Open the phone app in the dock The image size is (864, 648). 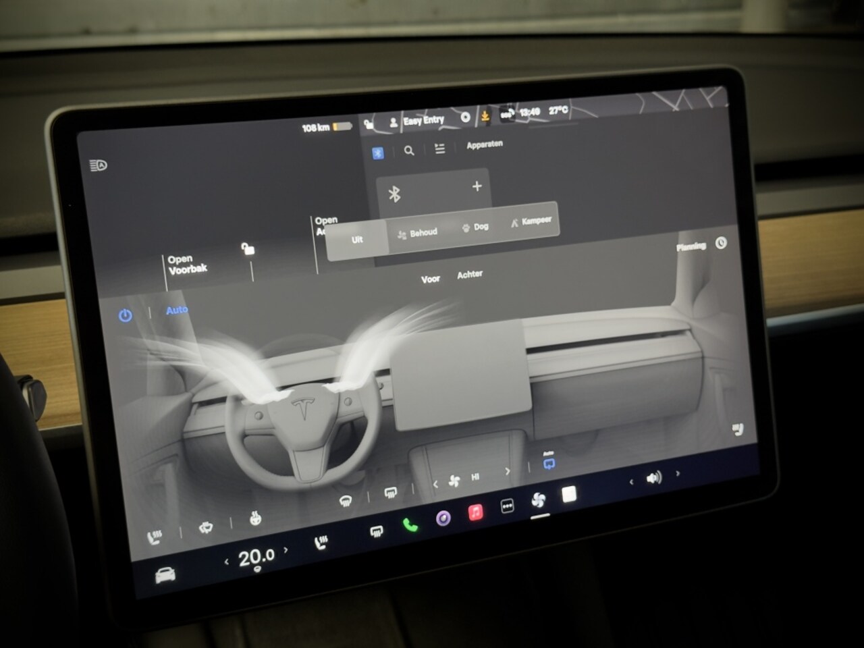(410, 524)
